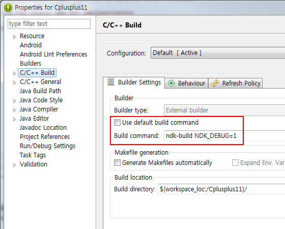Open Android Lint Preferences page

[53, 54]
